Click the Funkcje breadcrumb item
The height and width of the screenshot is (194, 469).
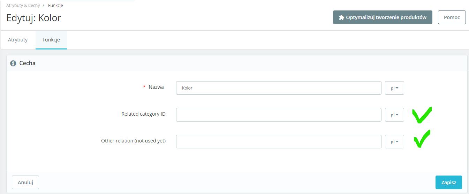point(55,6)
